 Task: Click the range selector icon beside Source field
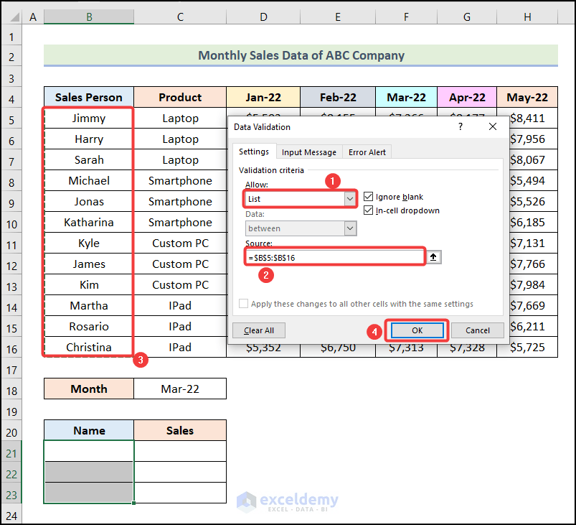pyautogui.click(x=433, y=256)
